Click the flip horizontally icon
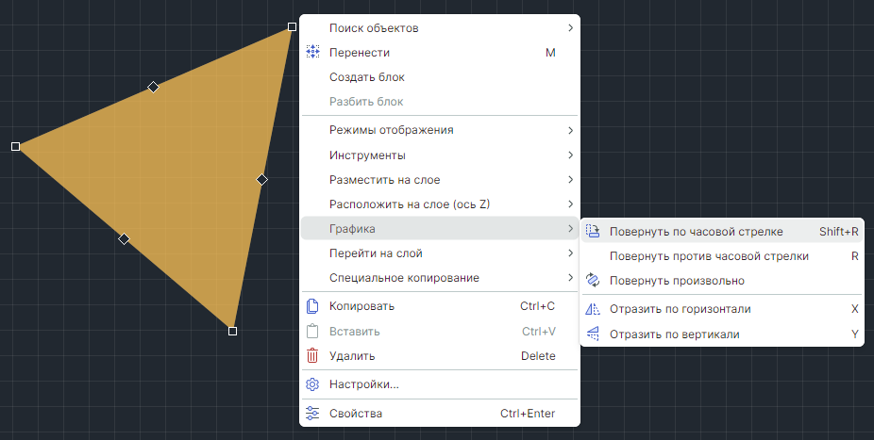Image resolution: width=874 pixels, height=440 pixels. [x=593, y=309]
